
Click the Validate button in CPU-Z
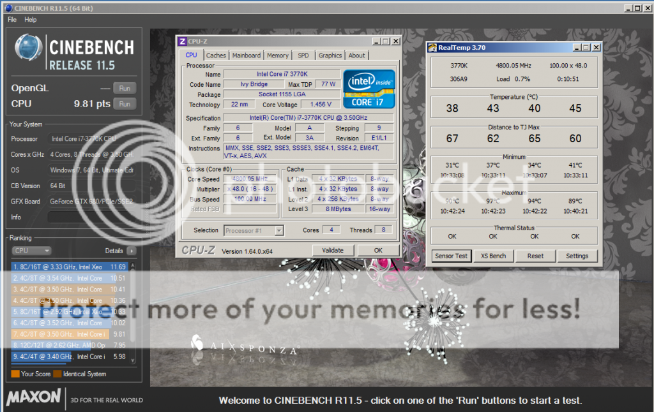point(333,251)
